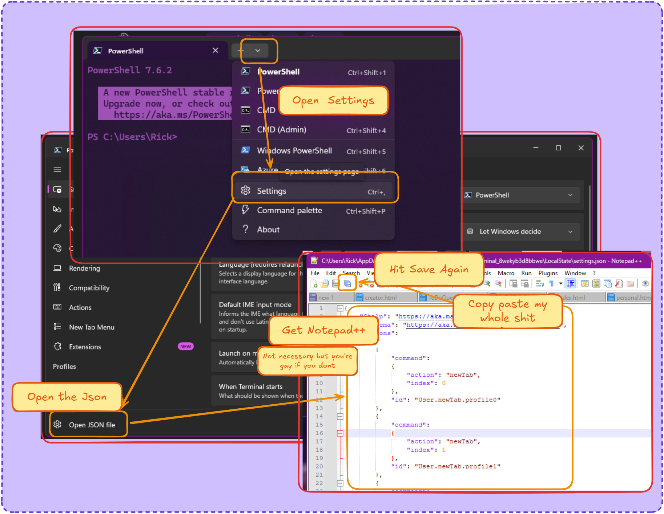664x514 pixels.
Task: Collapse the fold marker on line 22
Action: pos(340,483)
